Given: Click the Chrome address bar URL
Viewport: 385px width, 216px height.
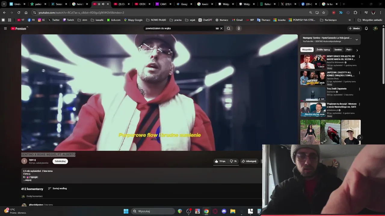Looking at the screenshot, I should tap(81, 13).
